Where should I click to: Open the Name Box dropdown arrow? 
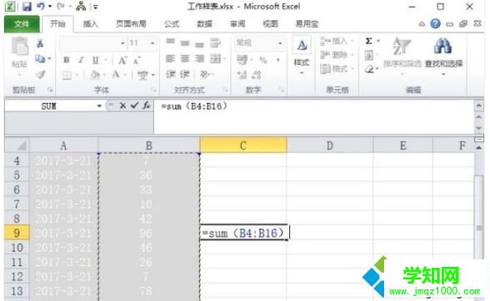pyautogui.click(x=98, y=106)
